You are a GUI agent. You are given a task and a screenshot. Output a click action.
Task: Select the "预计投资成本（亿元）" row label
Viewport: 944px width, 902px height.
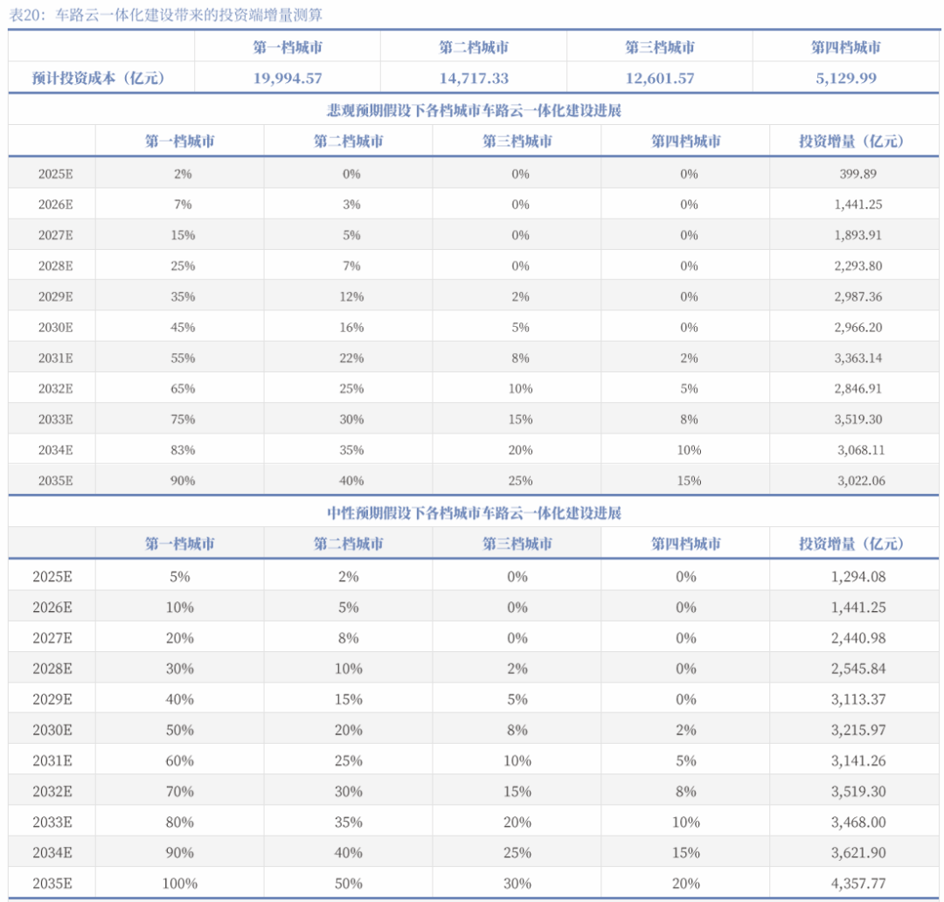click(x=98, y=78)
